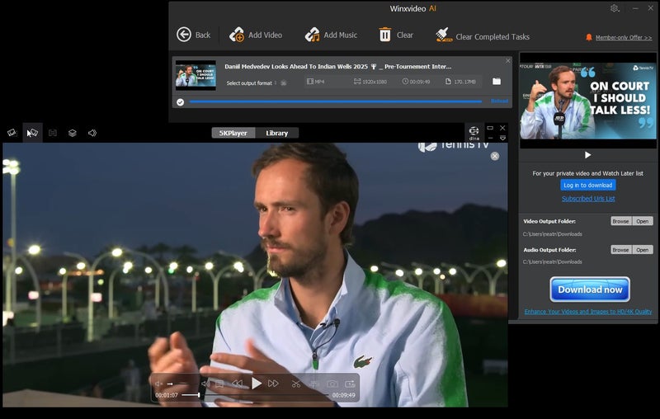660x419 pixels.
Task: Click the subtitle icon in 5KPlayer top bar
Action: point(53,133)
